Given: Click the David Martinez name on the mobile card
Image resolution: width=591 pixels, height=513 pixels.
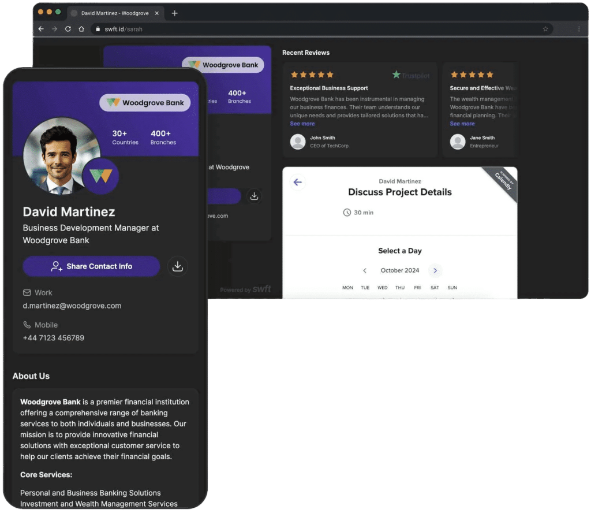Looking at the screenshot, I should coord(69,212).
